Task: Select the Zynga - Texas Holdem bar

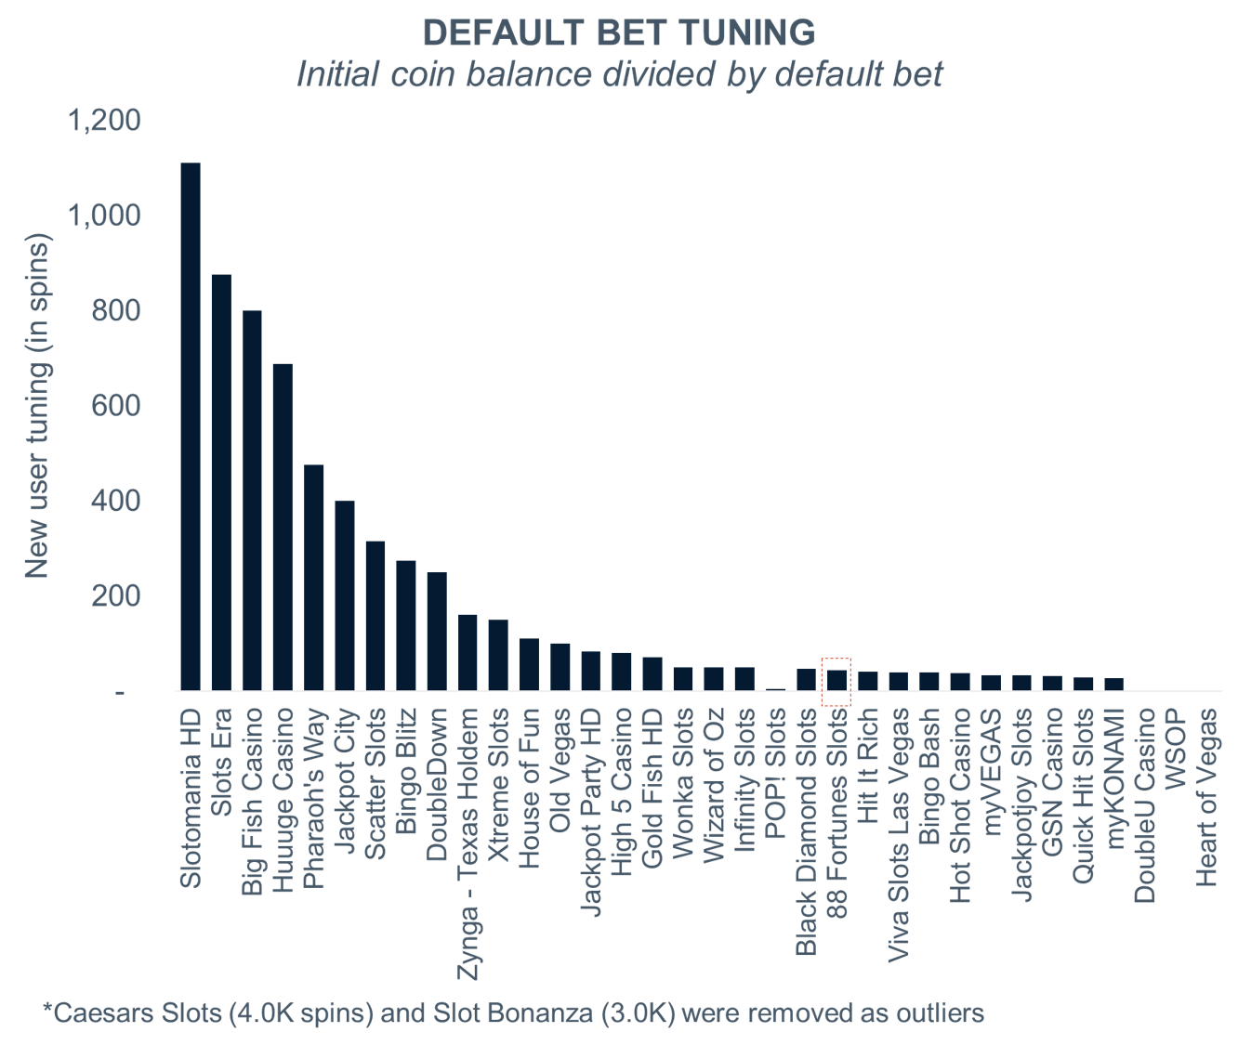Action: 468,653
